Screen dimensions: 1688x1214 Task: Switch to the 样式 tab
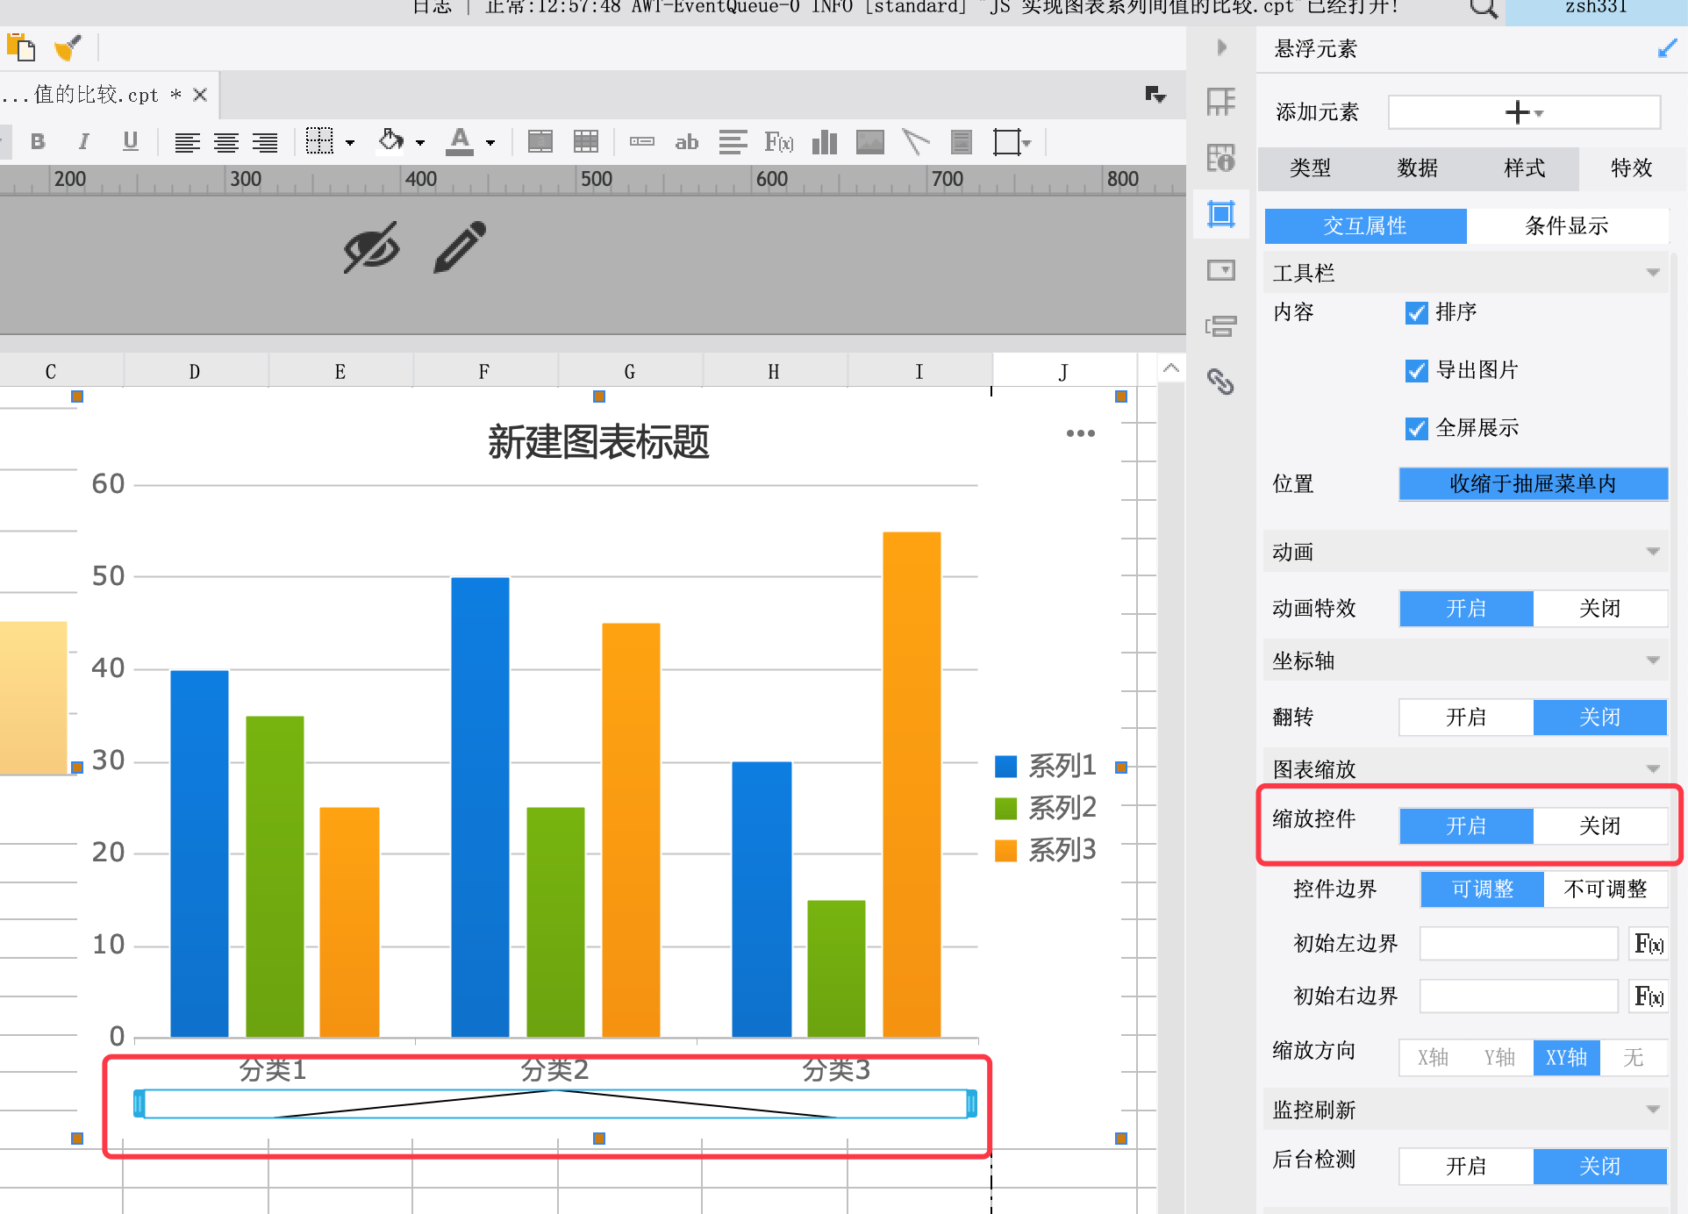(x=1525, y=168)
